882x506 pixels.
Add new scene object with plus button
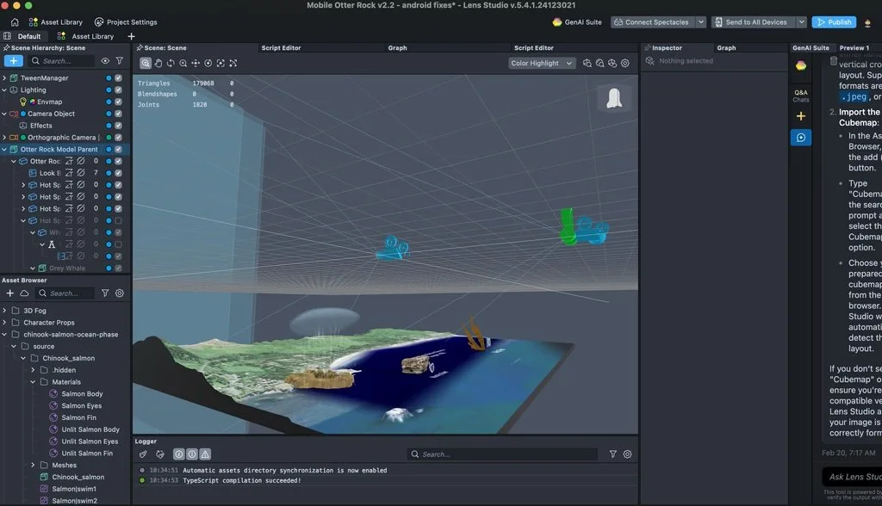[x=14, y=61]
